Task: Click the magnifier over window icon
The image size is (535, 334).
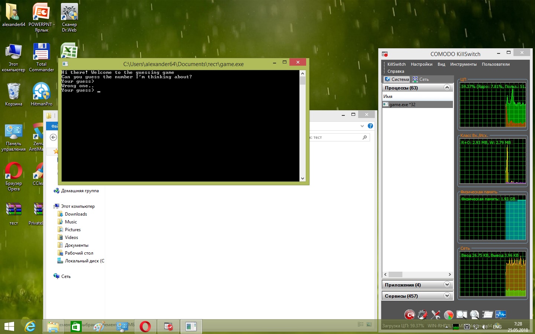Action: coord(461,315)
